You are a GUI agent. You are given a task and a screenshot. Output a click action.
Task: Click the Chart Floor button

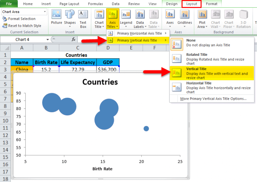(229, 19)
